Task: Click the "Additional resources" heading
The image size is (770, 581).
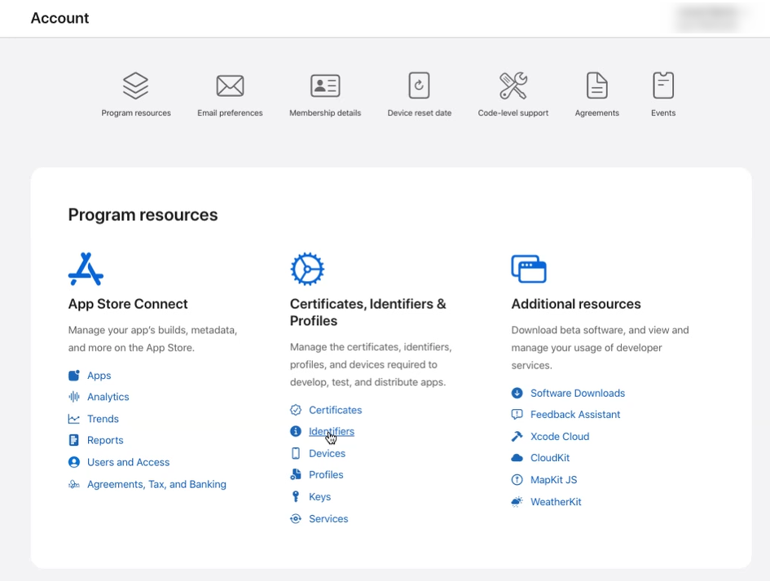Action: click(576, 304)
